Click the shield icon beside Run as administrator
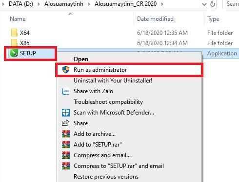 pyautogui.click(x=66, y=70)
